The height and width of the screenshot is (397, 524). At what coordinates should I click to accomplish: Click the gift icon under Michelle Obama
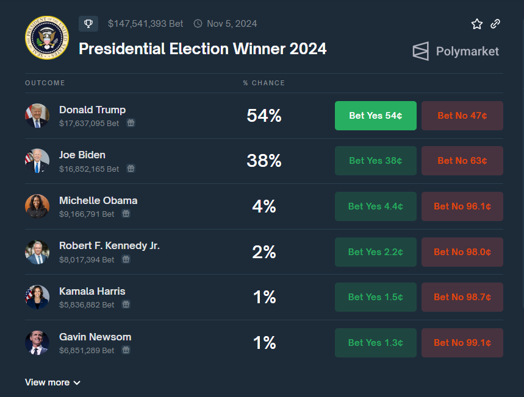coord(126,214)
